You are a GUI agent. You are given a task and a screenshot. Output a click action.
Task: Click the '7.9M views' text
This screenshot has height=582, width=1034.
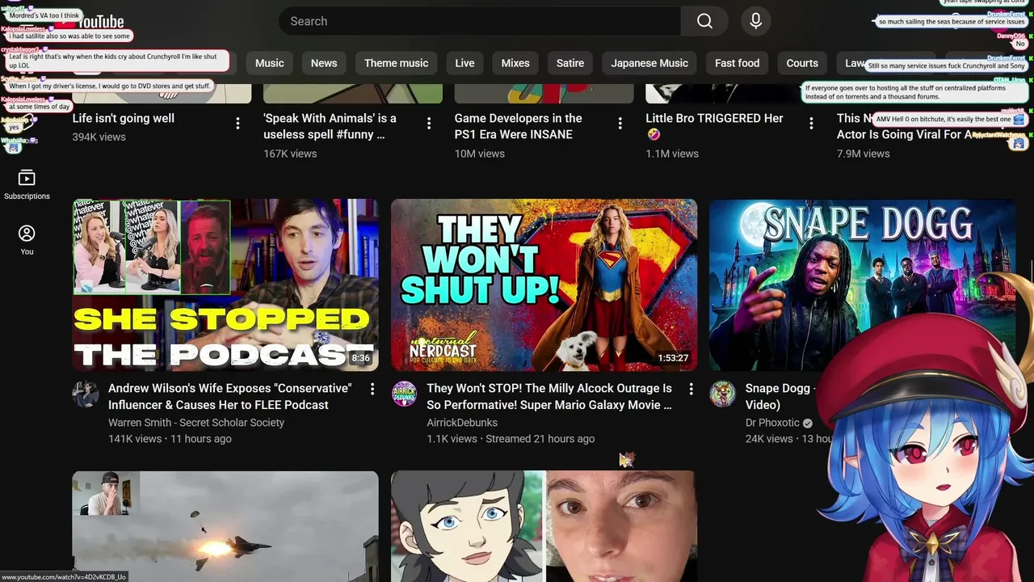[x=864, y=153]
